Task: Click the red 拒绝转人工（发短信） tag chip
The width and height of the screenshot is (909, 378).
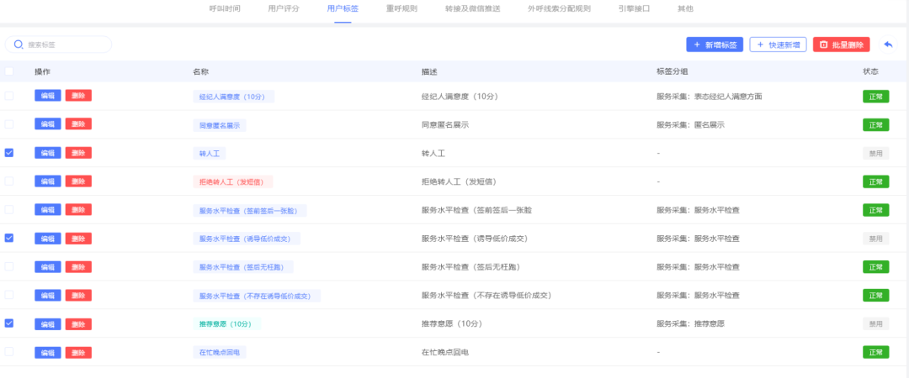Action: tap(233, 181)
